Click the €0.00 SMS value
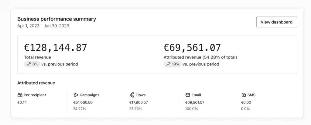This screenshot has height=125, width=311. pyautogui.click(x=246, y=103)
